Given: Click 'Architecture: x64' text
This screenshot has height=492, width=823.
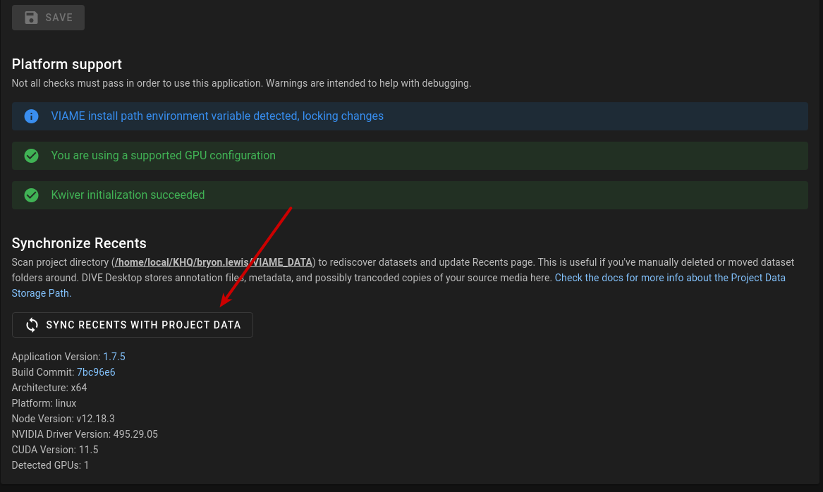Looking at the screenshot, I should coord(49,388).
